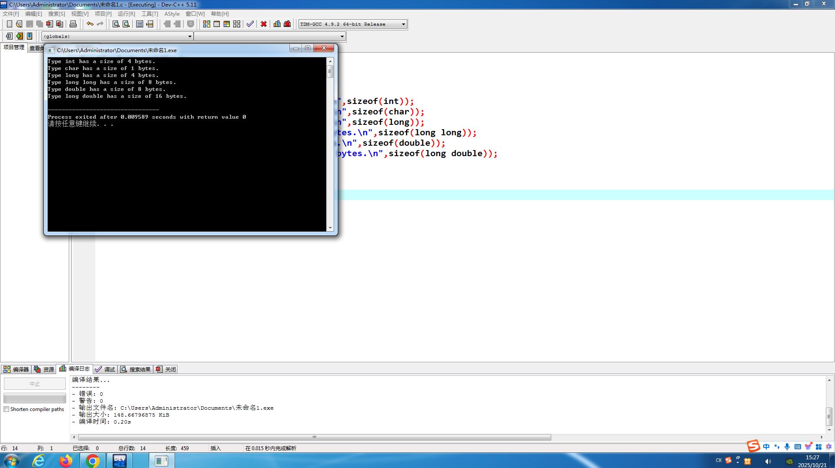Click the 关闭 bottom panel tab

point(166,369)
